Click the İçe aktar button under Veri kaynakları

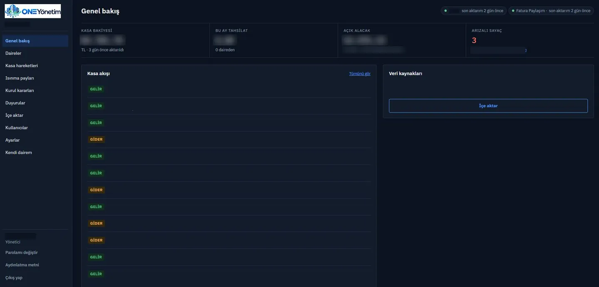pyautogui.click(x=488, y=106)
